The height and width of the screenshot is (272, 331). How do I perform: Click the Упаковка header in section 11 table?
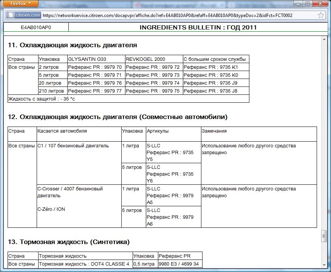(x=53, y=59)
